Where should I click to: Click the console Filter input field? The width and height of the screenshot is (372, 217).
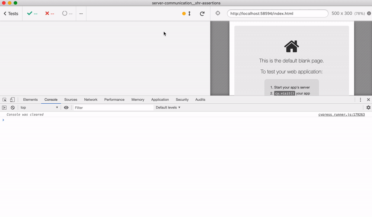113,107
